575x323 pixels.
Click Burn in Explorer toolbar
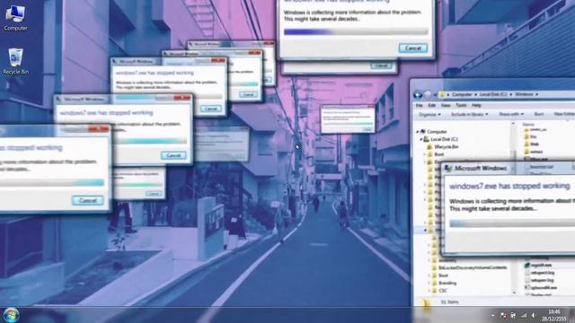(539, 115)
